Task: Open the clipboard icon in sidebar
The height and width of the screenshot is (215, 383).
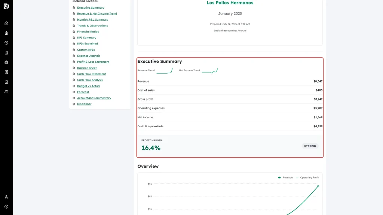Action: (x=6, y=33)
